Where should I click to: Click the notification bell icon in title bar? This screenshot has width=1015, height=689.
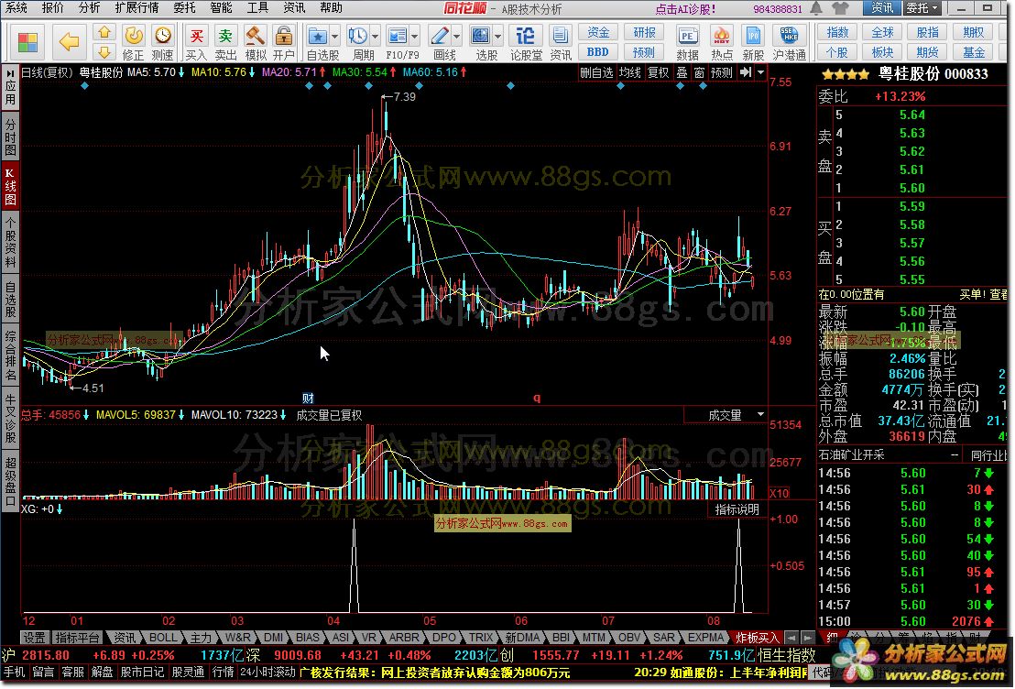click(816, 7)
